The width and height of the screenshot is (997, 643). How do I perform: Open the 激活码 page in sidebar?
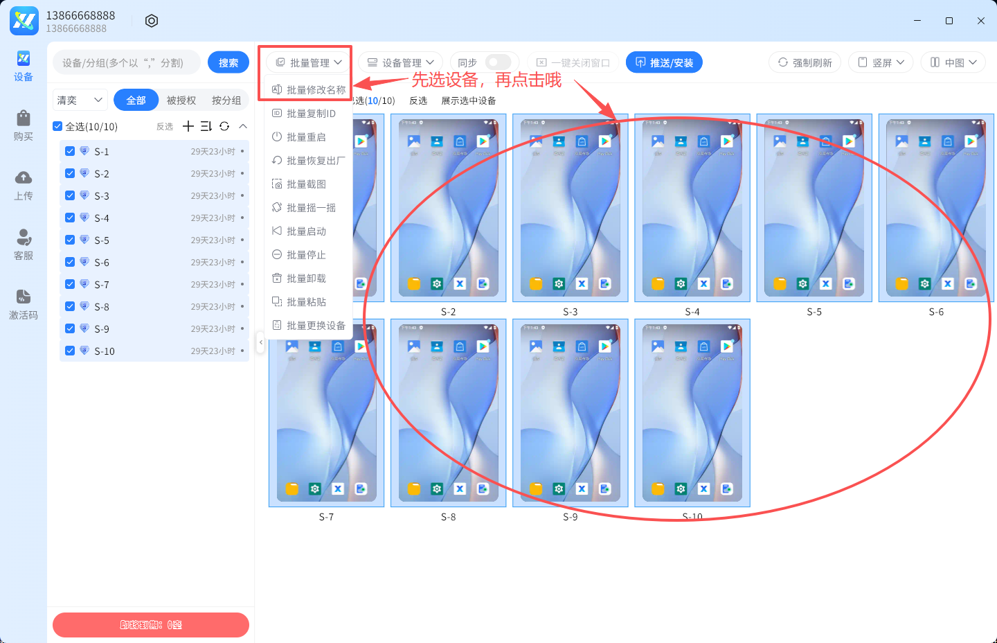pos(24,305)
